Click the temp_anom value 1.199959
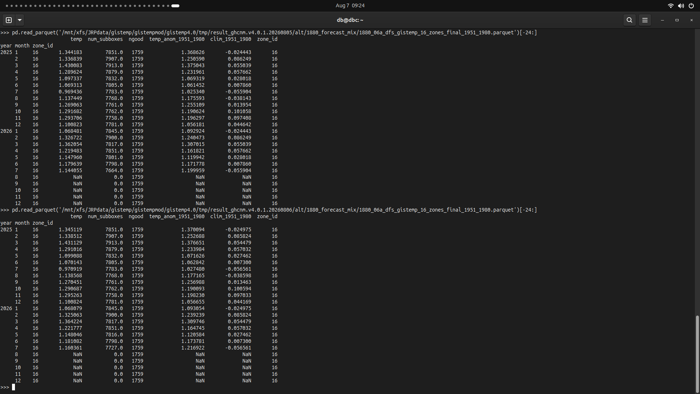 coord(193,170)
